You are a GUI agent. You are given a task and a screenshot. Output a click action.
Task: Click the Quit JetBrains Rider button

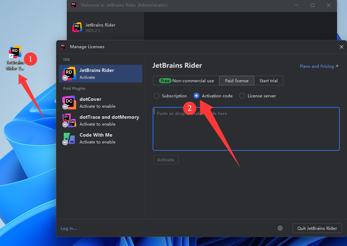[x=317, y=228]
